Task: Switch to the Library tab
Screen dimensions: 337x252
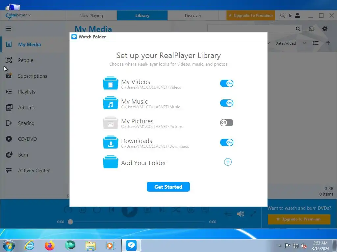Action: pyautogui.click(x=142, y=15)
